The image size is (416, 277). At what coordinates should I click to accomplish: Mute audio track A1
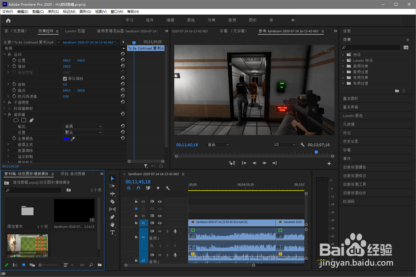(x=160, y=231)
